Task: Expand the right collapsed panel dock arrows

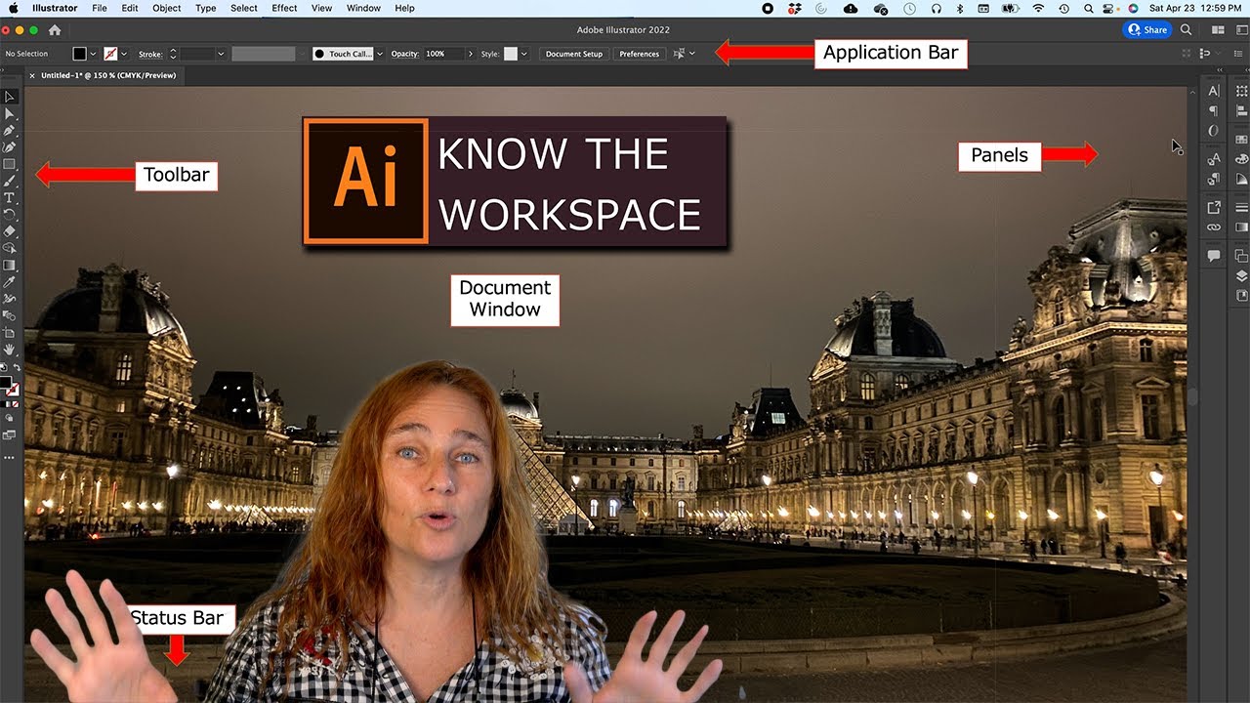Action: click(x=1246, y=70)
